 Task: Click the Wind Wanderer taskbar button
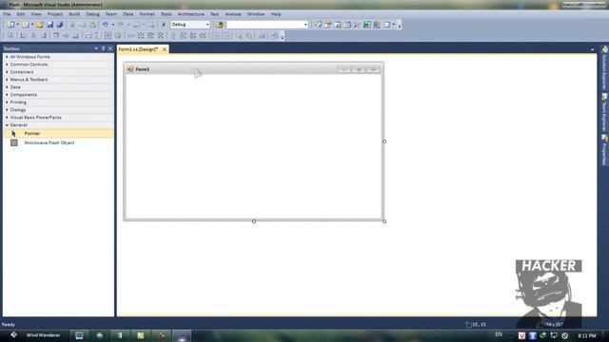43,335
